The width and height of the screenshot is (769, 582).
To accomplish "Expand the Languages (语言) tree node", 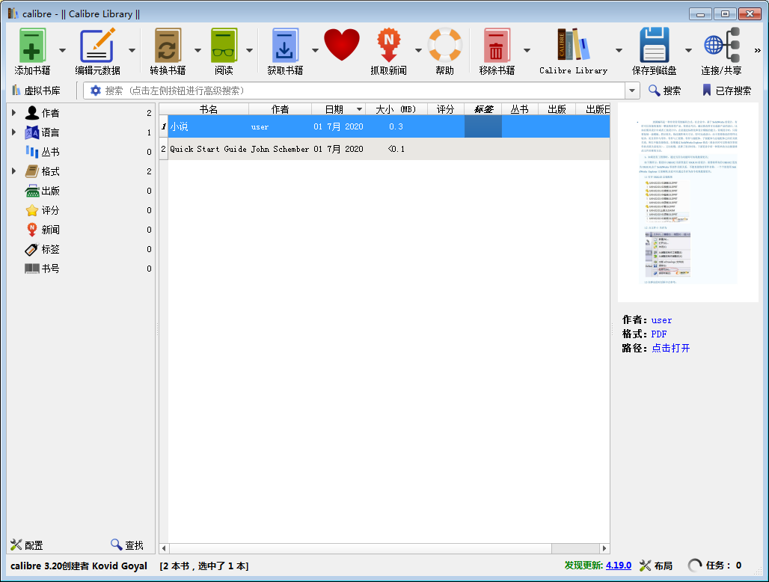I will [13, 132].
